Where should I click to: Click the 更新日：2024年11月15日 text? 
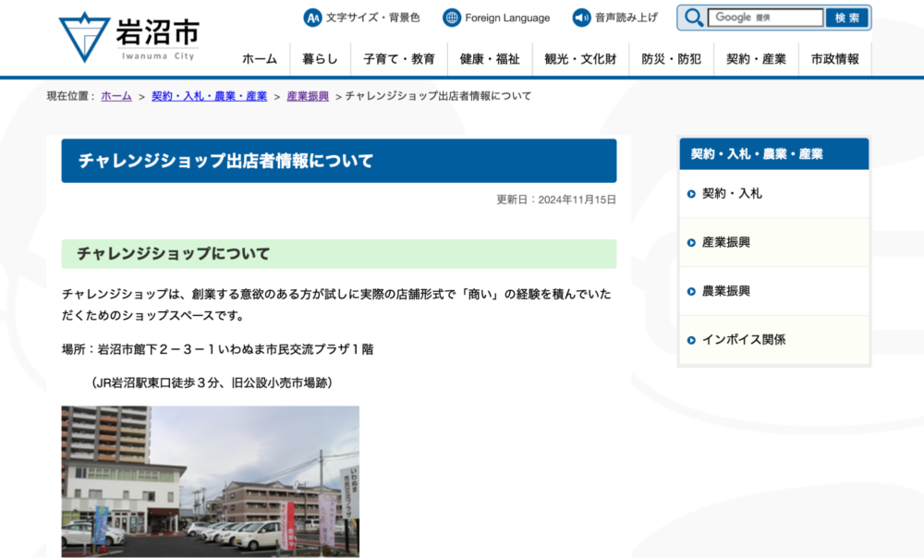click(x=556, y=200)
